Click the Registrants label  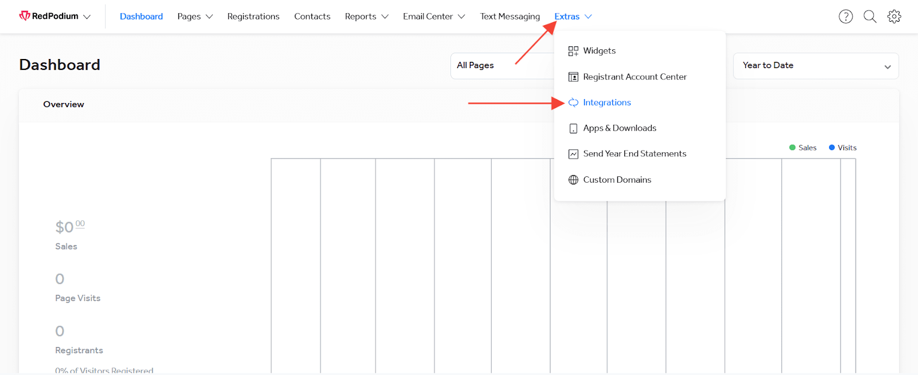(x=79, y=350)
